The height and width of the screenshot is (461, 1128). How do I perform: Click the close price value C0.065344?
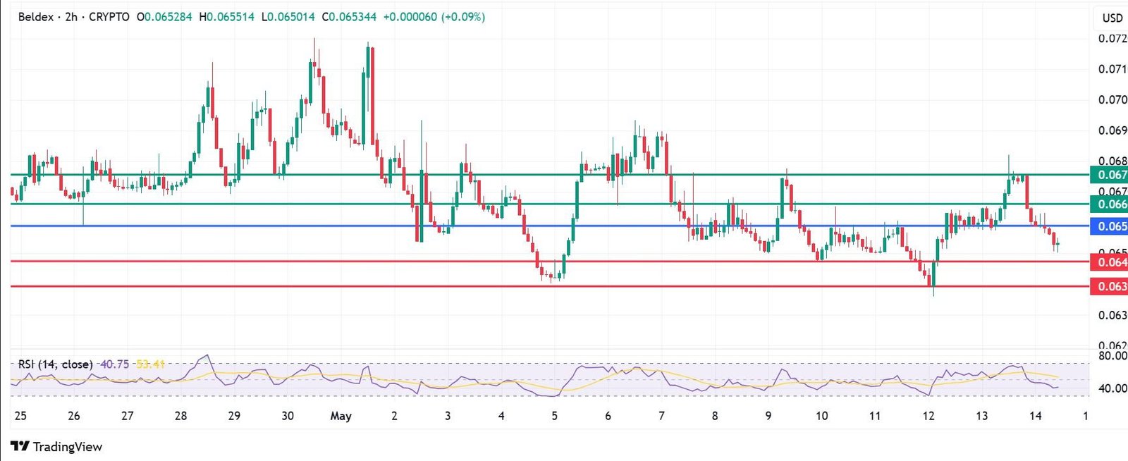click(x=349, y=17)
